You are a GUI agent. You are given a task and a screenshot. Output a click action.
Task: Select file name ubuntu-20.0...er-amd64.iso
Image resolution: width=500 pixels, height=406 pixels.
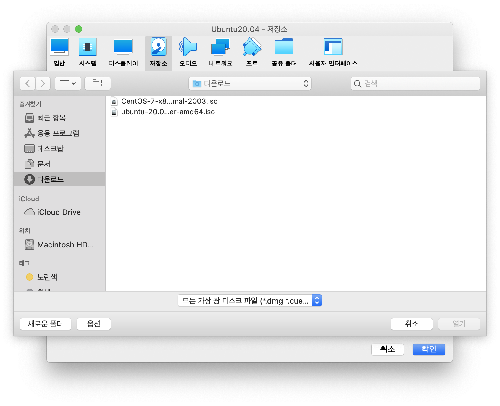(168, 112)
